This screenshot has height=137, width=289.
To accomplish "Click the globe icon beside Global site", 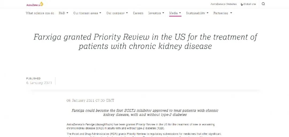I will pyautogui.click(x=242, y=4).
